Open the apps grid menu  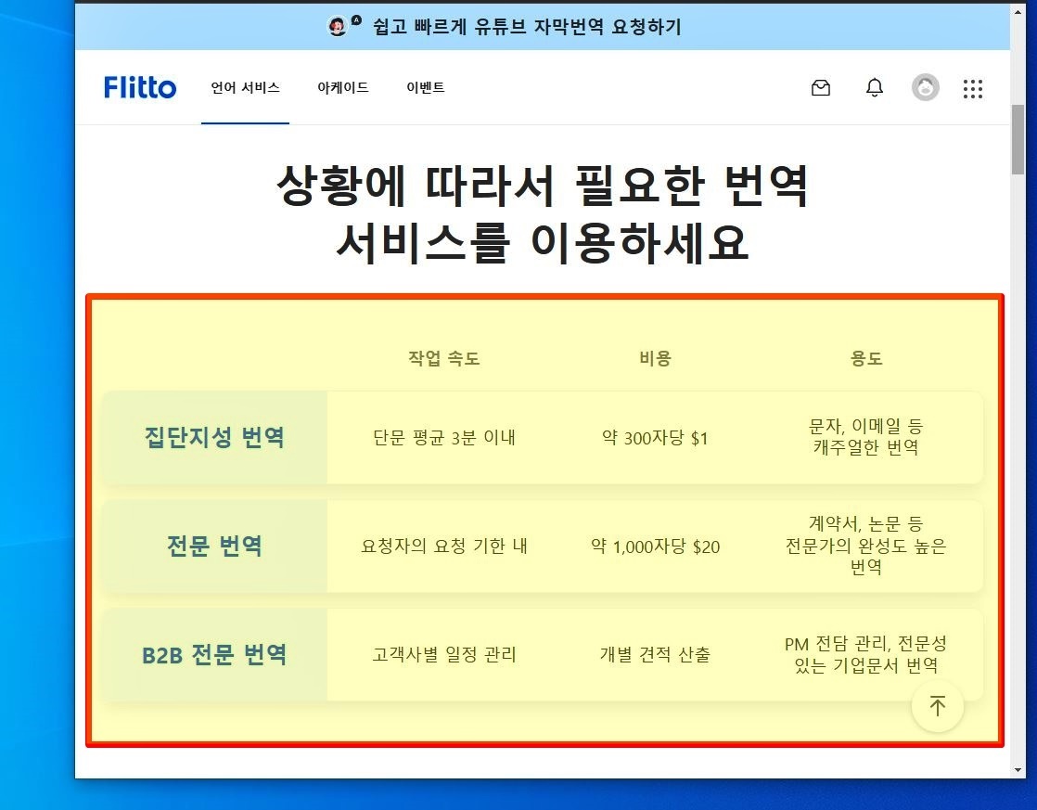pyautogui.click(x=973, y=89)
